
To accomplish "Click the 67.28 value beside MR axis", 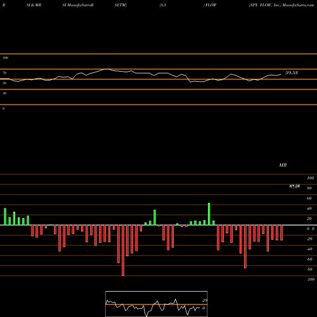I will 295,186.
